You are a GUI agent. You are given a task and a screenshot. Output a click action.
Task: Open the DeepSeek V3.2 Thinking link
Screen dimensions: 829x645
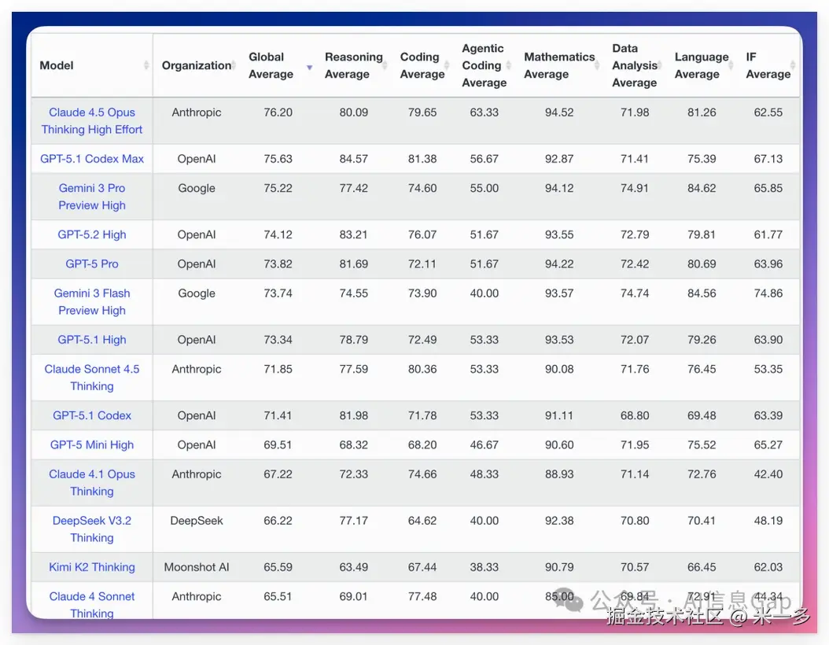click(x=92, y=529)
